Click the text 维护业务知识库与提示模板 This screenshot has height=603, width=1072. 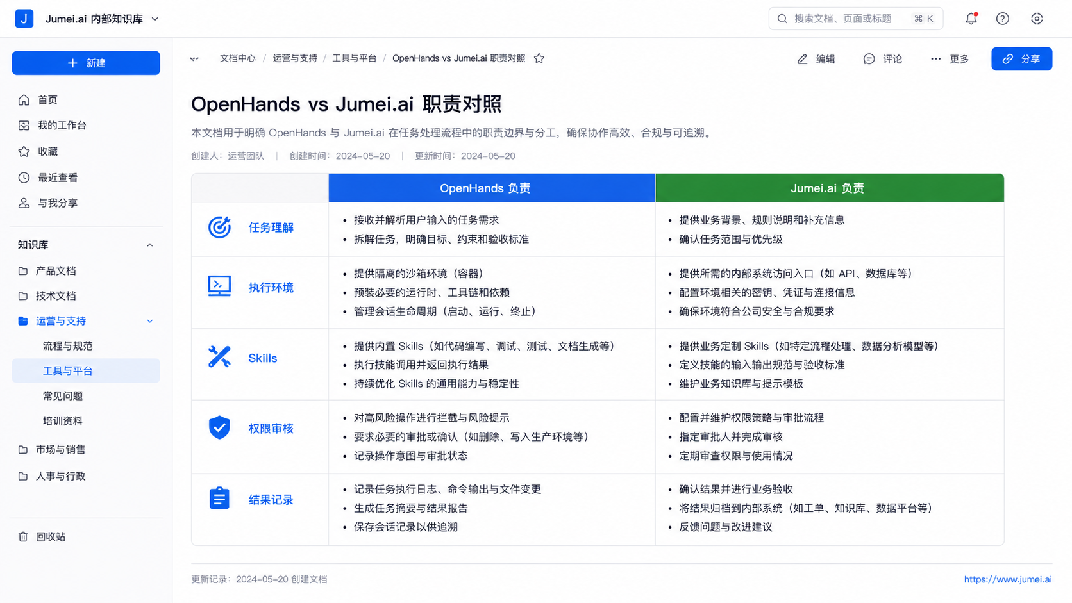(x=741, y=384)
